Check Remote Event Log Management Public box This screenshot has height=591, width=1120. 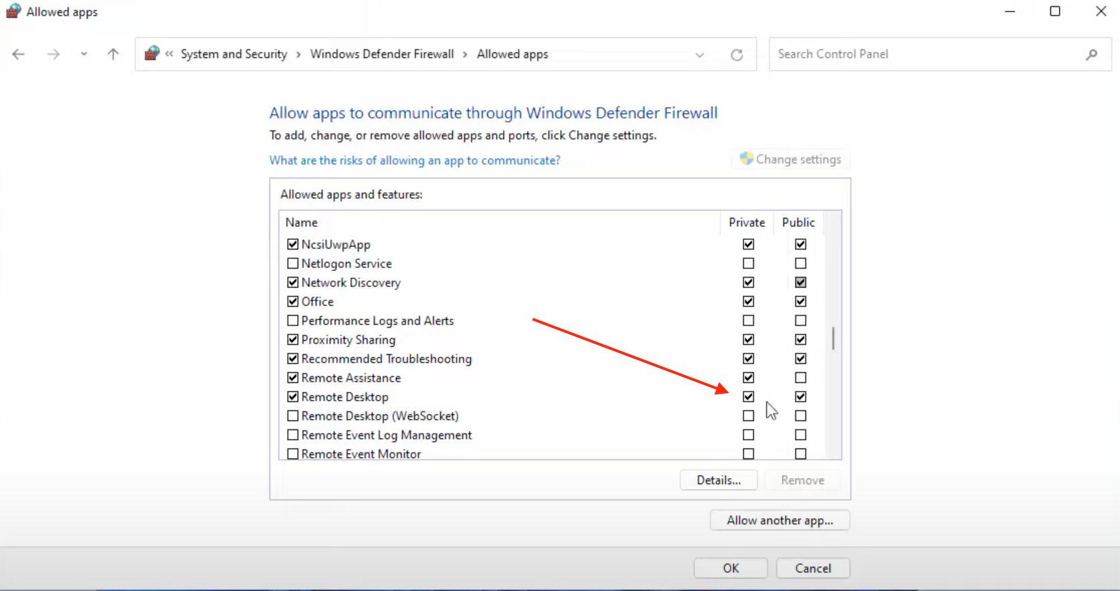pos(801,435)
